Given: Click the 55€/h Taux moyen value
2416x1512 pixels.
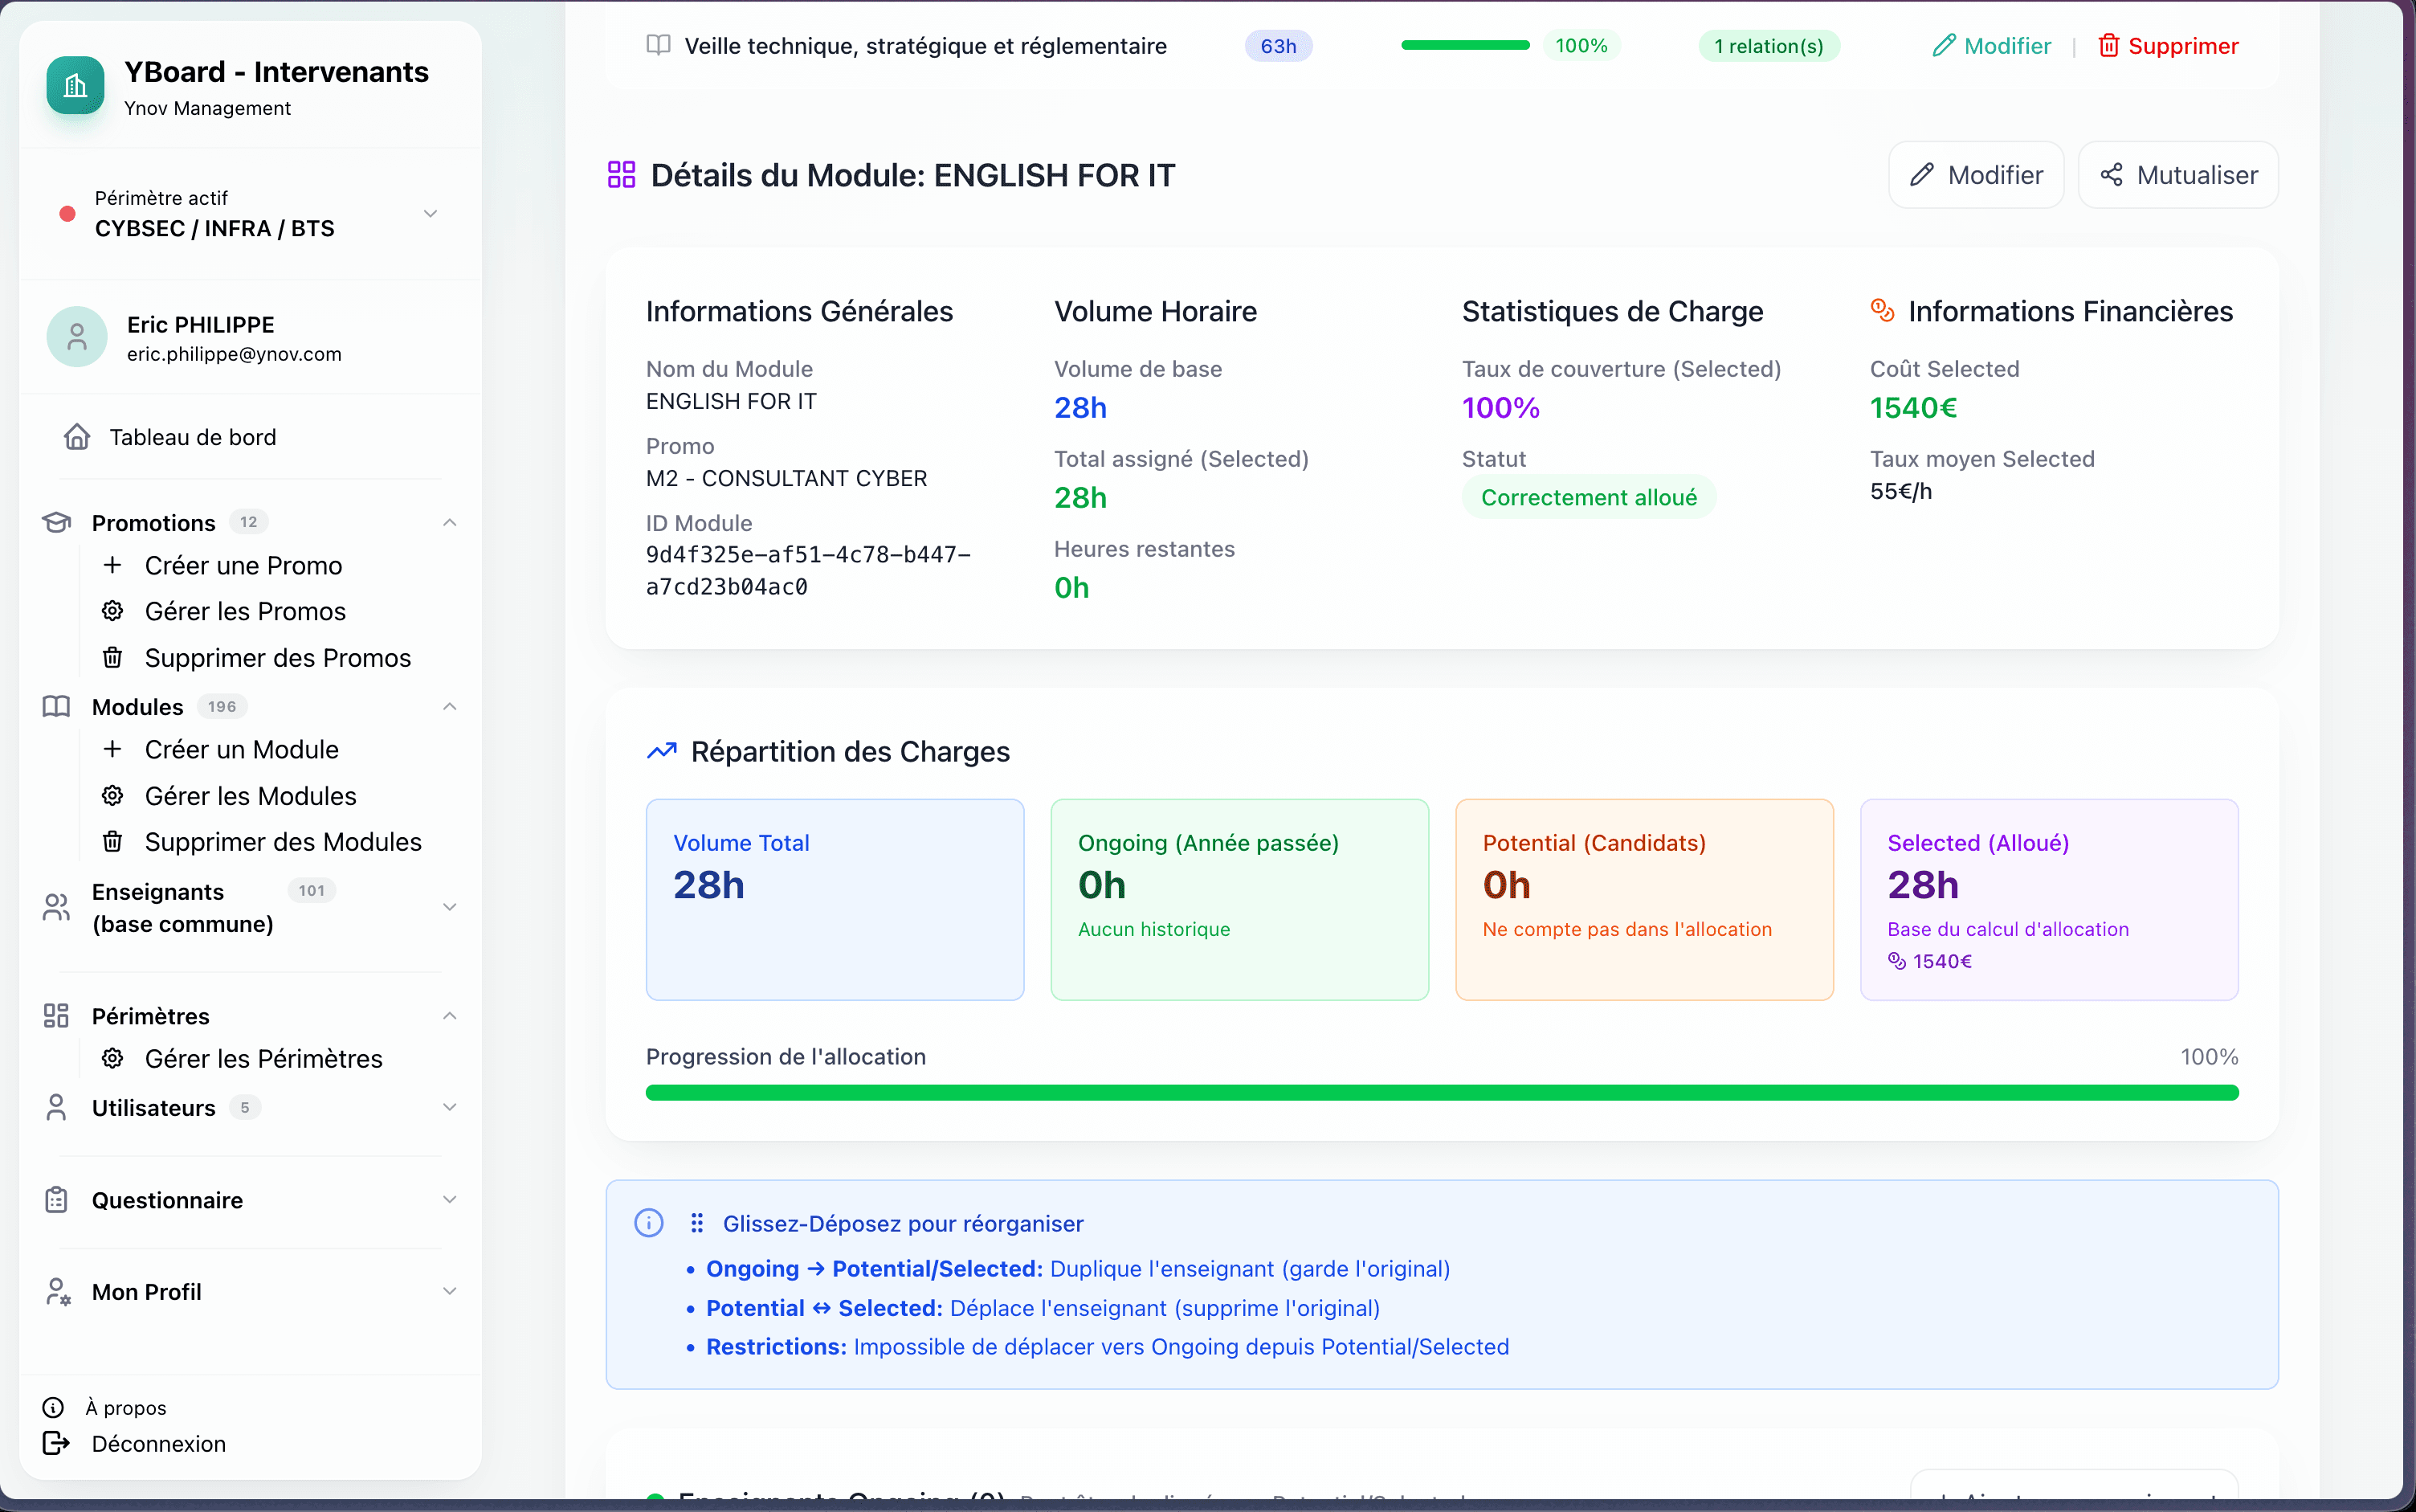Looking at the screenshot, I should [x=1901, y=491].
